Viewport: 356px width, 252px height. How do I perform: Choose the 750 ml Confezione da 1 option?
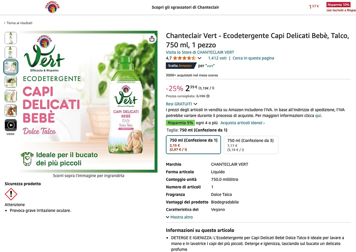(193, 145)
